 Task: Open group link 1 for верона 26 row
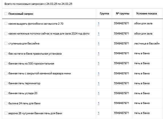click(99, 113)
